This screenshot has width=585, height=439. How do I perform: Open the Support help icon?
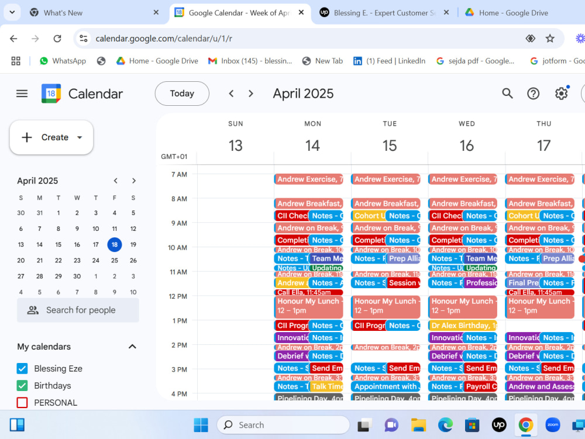point(533,94)
